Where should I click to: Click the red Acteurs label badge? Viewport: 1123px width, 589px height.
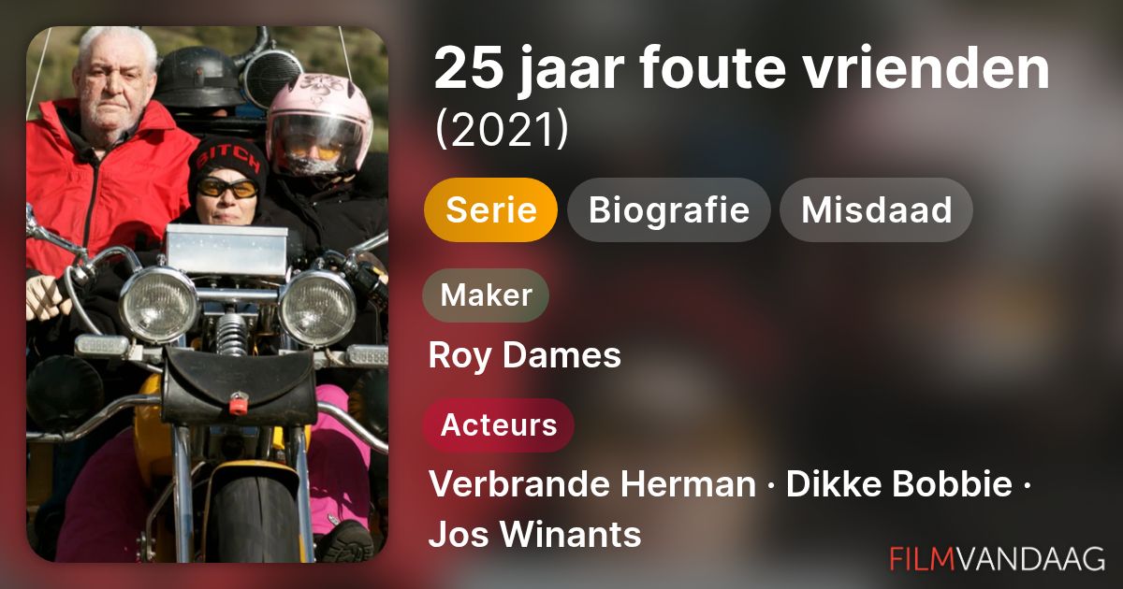coord(498,425)
